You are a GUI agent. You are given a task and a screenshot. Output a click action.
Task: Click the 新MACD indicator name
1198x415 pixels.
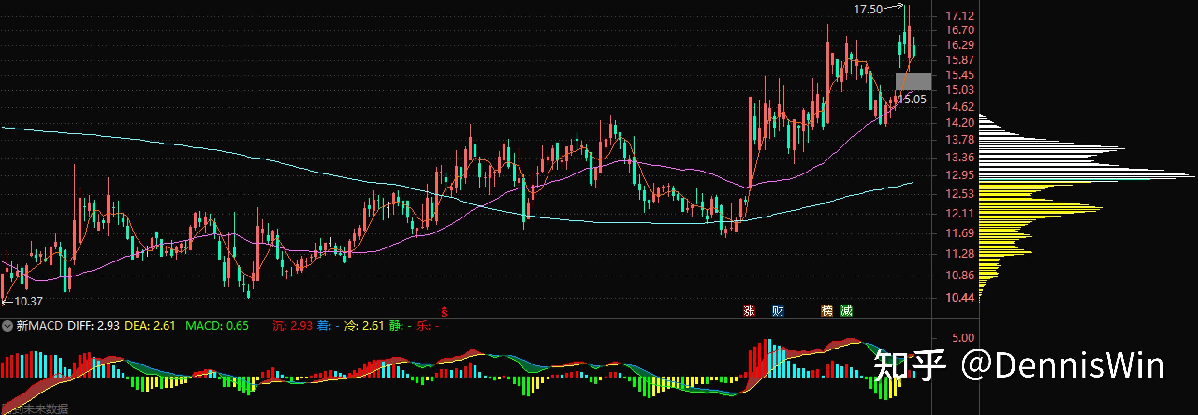(40, 326)
